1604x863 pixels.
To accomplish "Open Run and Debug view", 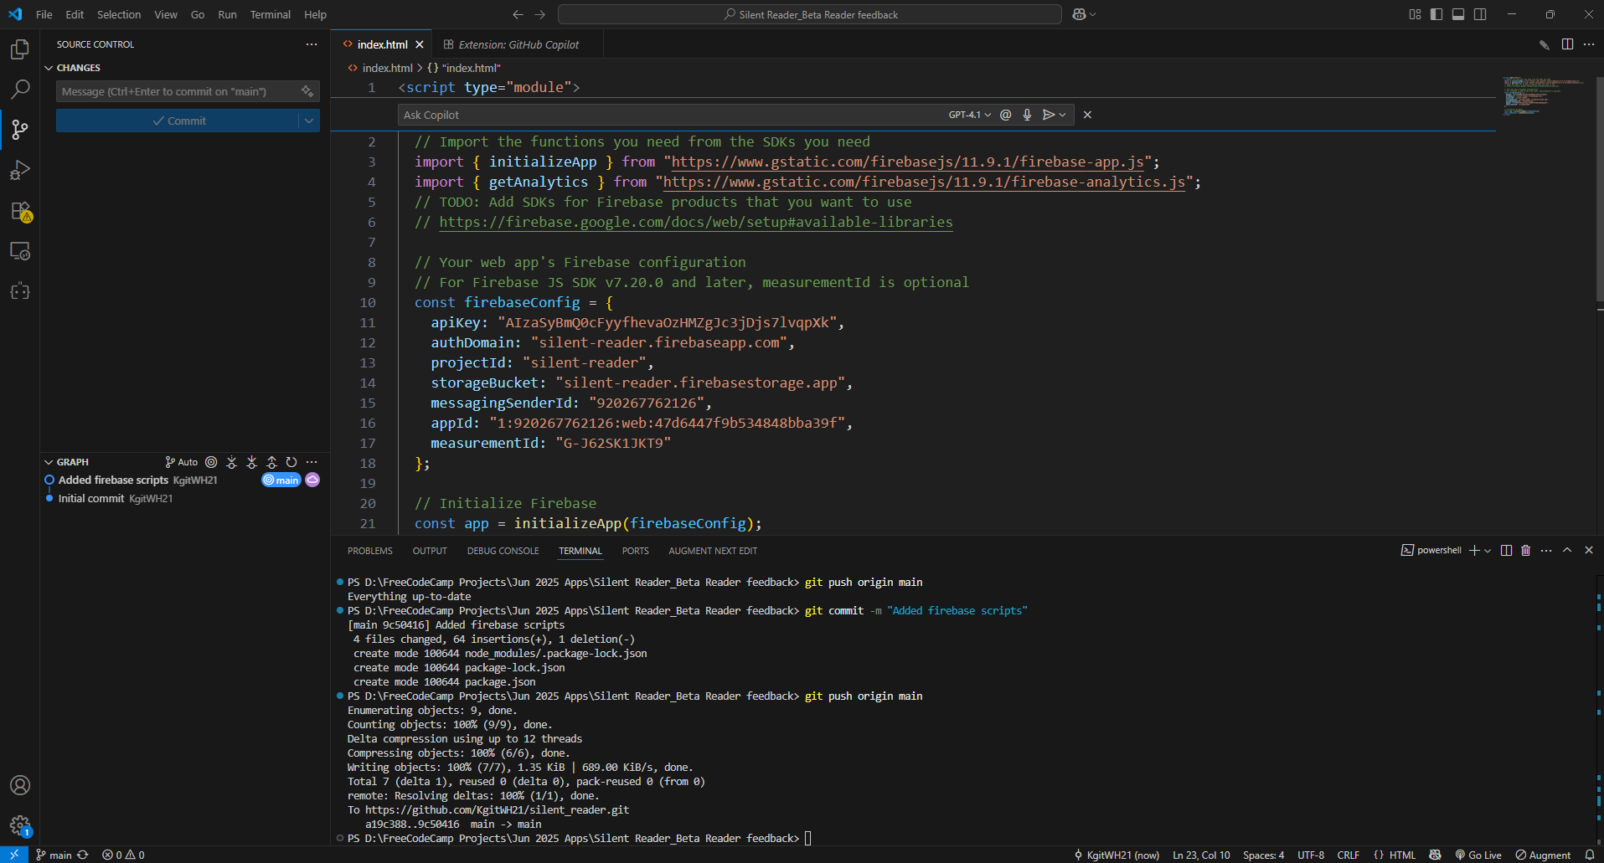I will 20,170.
